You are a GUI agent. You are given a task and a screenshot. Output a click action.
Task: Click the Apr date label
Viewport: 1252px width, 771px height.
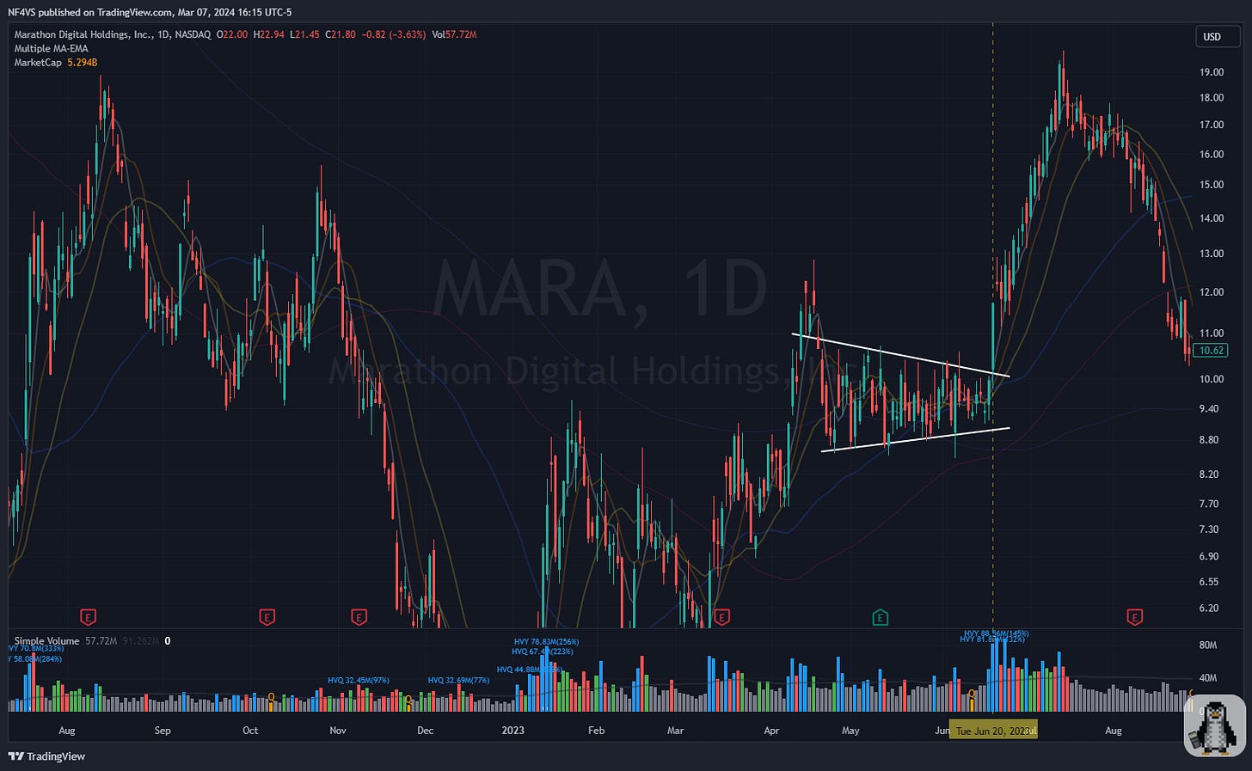click(x=771, y=731)
